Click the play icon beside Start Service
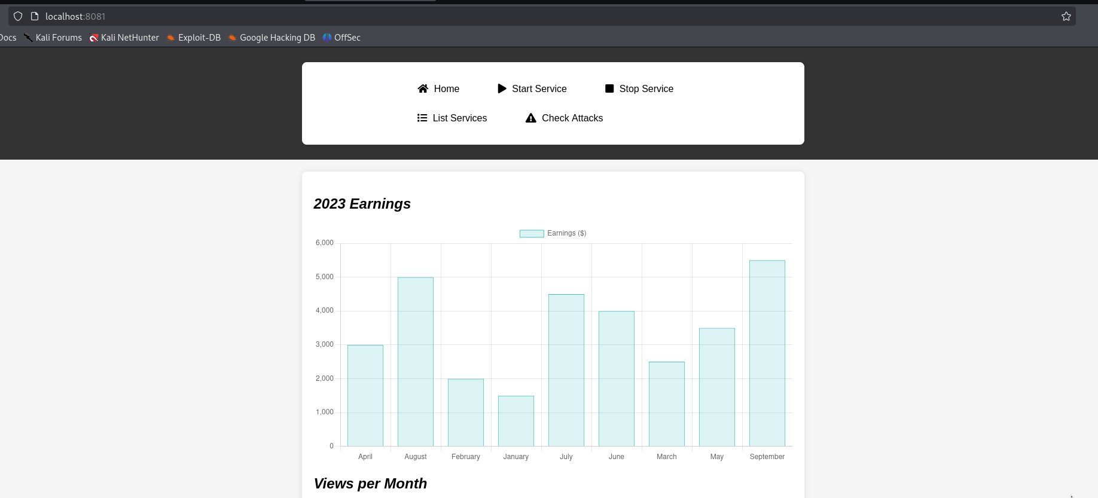This screenshot has height=498, width=1098. (x=502, y=88)
